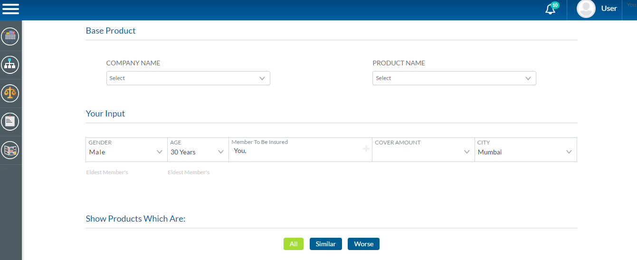The image size is (637, 260).
Task: Open the brochure sidebar icon
Action: click(x=10, y=150)
